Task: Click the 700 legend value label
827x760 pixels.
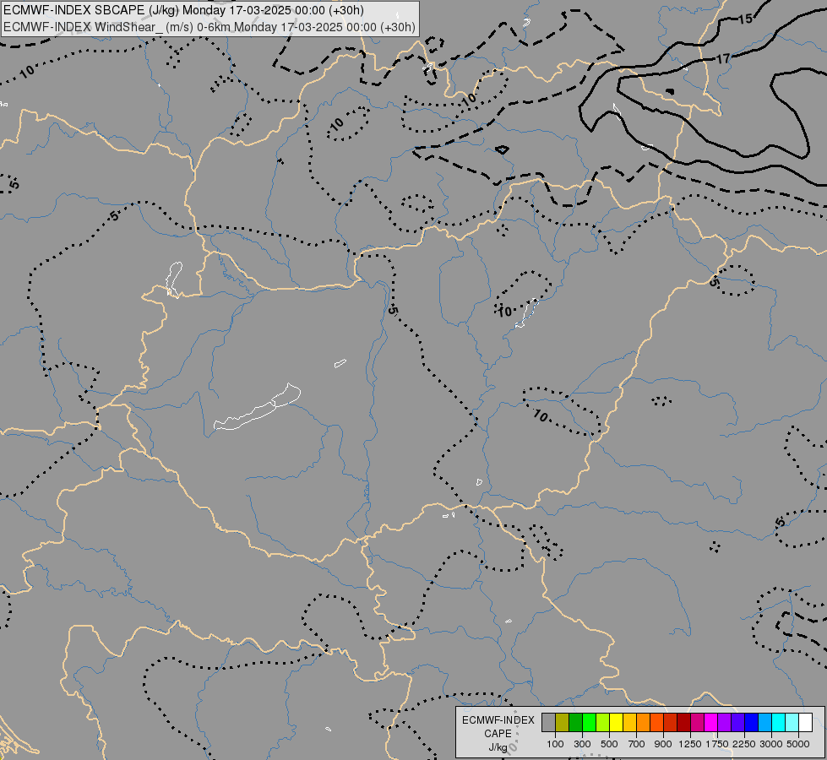Action: (x=637, y=744)
